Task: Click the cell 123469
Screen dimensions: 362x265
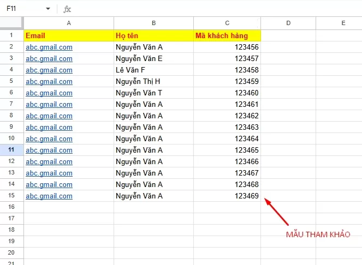Action: point(227,196)
